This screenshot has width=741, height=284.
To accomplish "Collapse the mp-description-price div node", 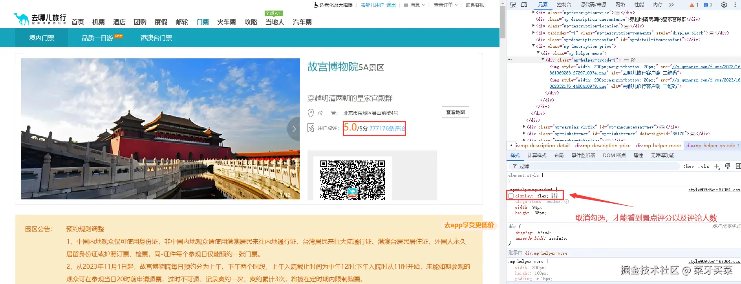I will point(533,46).
